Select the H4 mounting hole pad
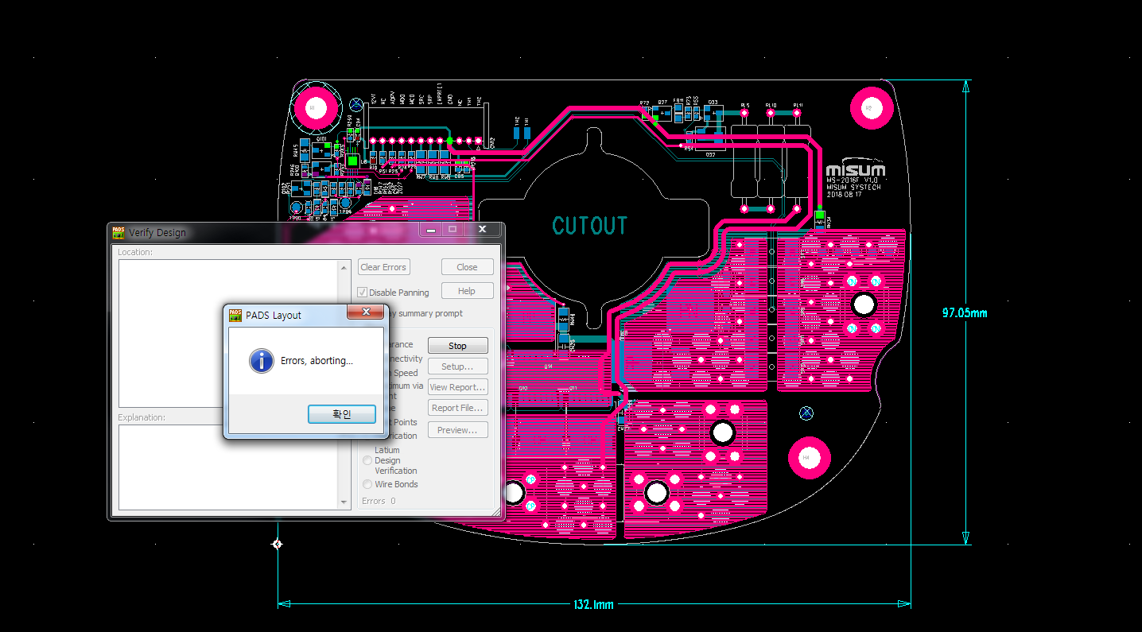The width and height of the screenshot is (1142, 632). (809, 458)
